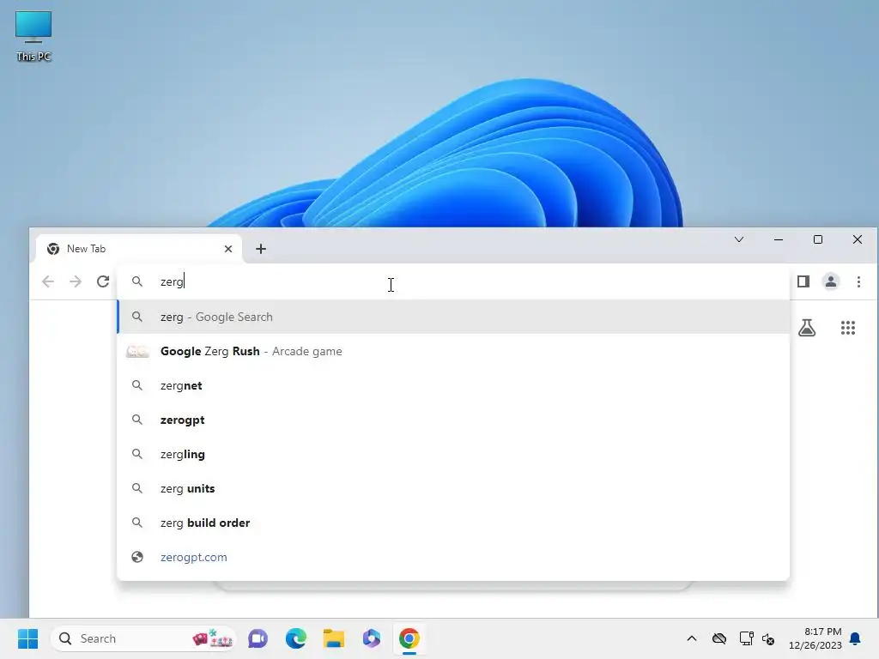Open a new Chrome tab
This screenshot has width=879, height=659.
pyautogui.click(x=261, y=249)
